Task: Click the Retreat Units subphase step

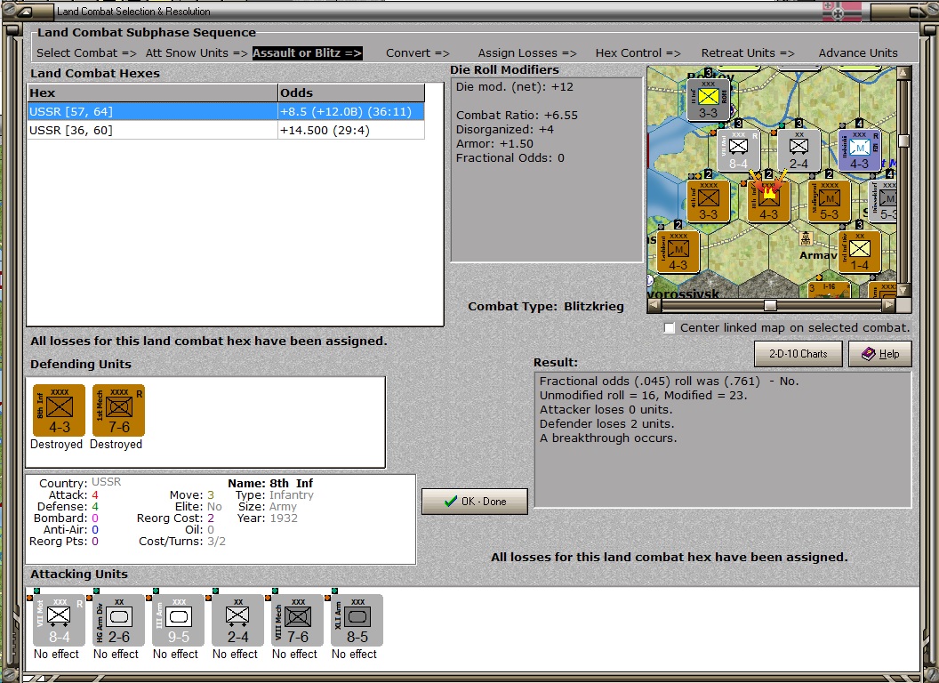Action: click(x=748, y=52)
